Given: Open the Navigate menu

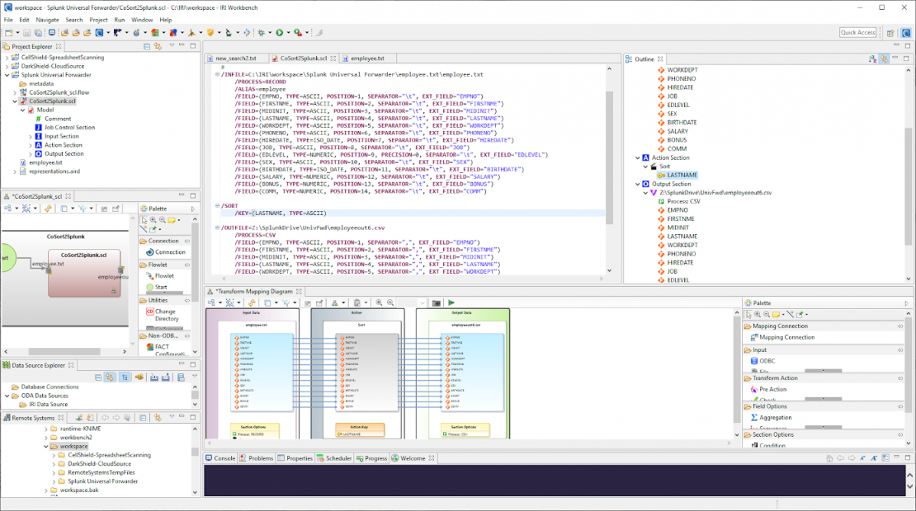Looking at the screenshot, I should tap(47, 20).
